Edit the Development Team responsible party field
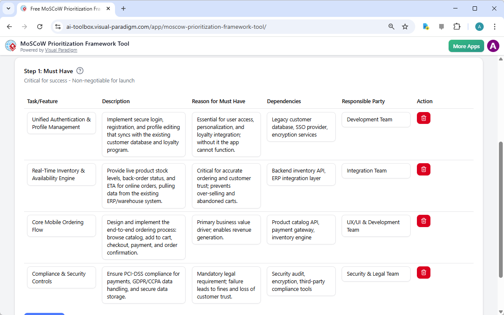Viewport: 504px width, 315px height. (x=375, y=120)
